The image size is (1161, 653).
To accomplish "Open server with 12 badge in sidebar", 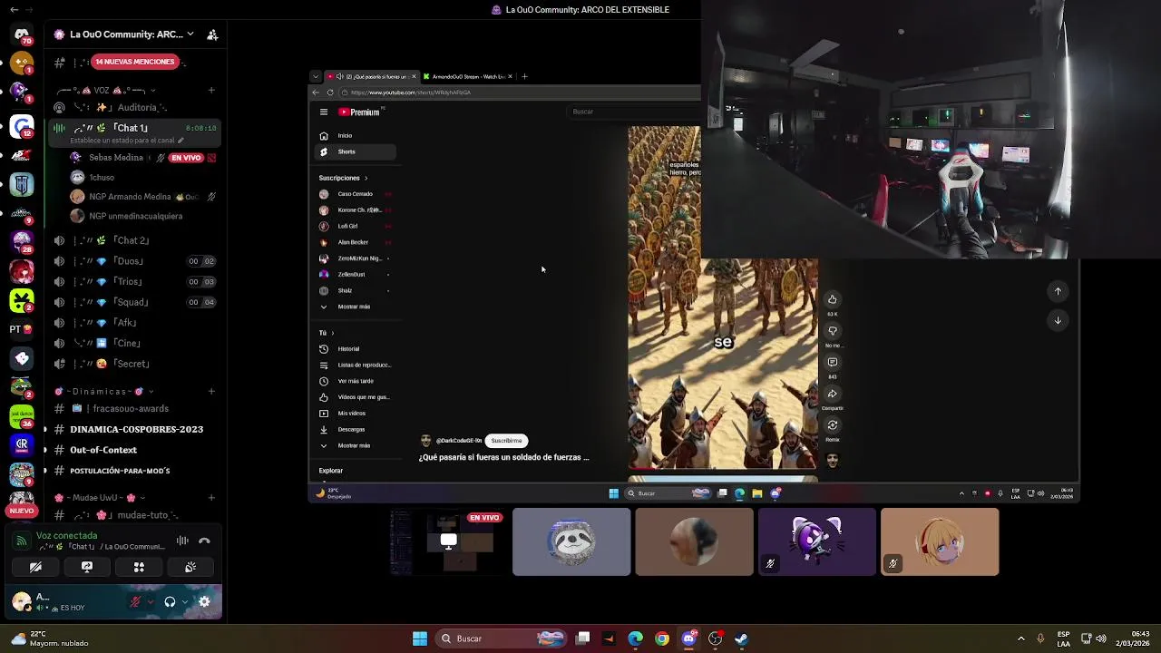I will pyautogui.click(x=22, y=127).
